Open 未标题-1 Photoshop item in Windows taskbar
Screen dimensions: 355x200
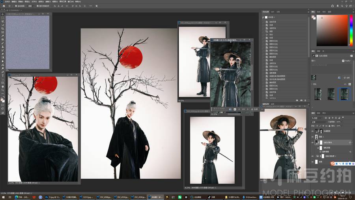[155, 197]
